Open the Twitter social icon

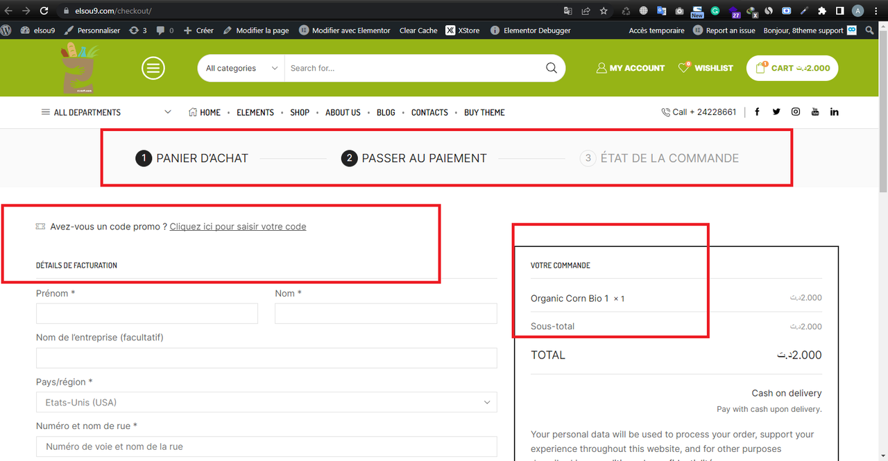[776, 112]
